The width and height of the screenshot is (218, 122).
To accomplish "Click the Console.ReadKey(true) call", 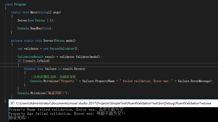I will pos(35,28).
